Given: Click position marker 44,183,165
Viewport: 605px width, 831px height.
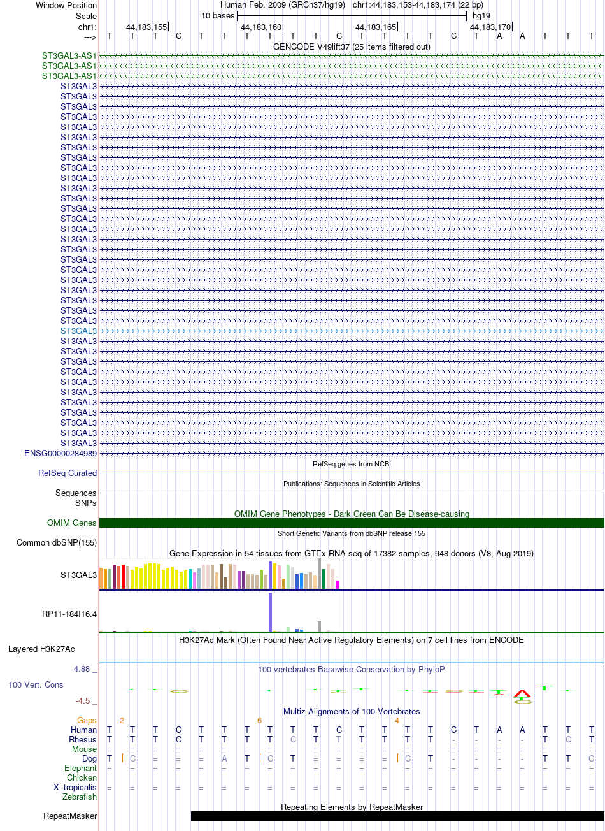Looking at the screenshot, I should 376,27.
